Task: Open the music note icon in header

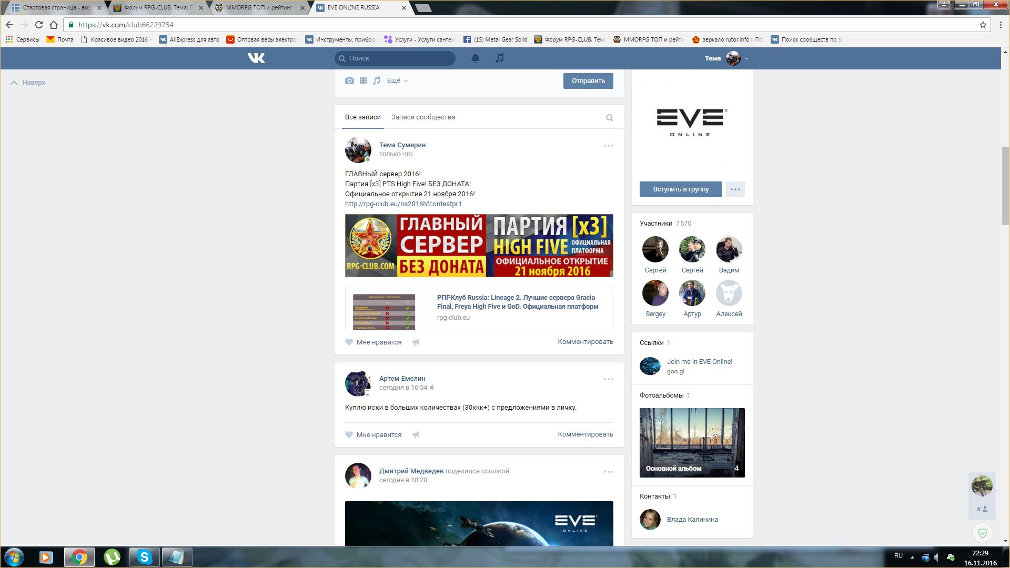Action: coord(499,58)
